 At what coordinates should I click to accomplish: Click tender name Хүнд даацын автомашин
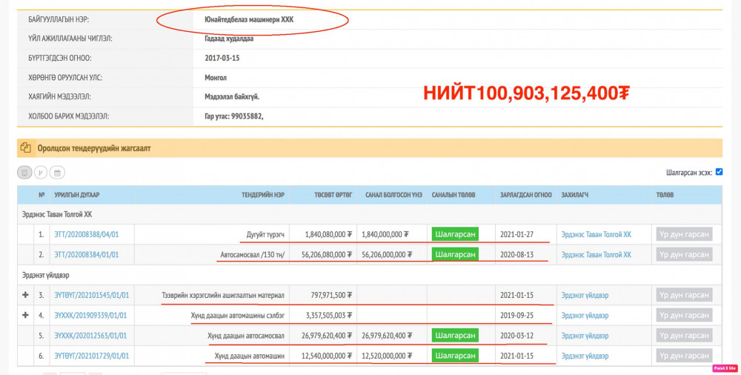point(250,356)
